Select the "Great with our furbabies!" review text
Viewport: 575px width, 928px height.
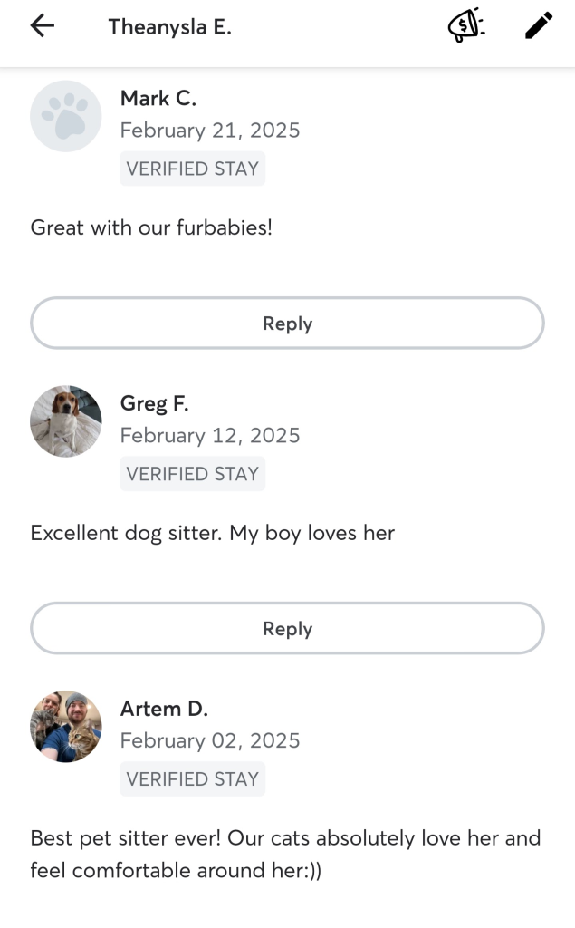pyautogui.click(x=151, y=227)
